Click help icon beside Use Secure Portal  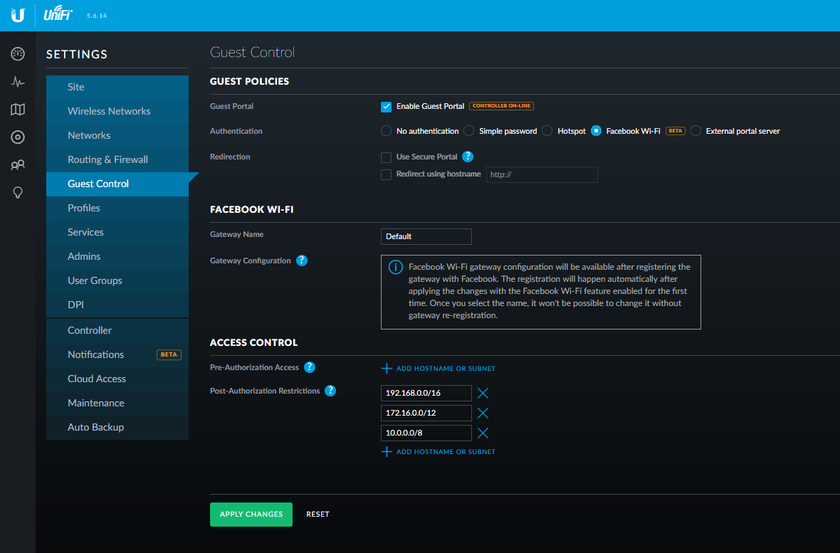click(468, 157)
